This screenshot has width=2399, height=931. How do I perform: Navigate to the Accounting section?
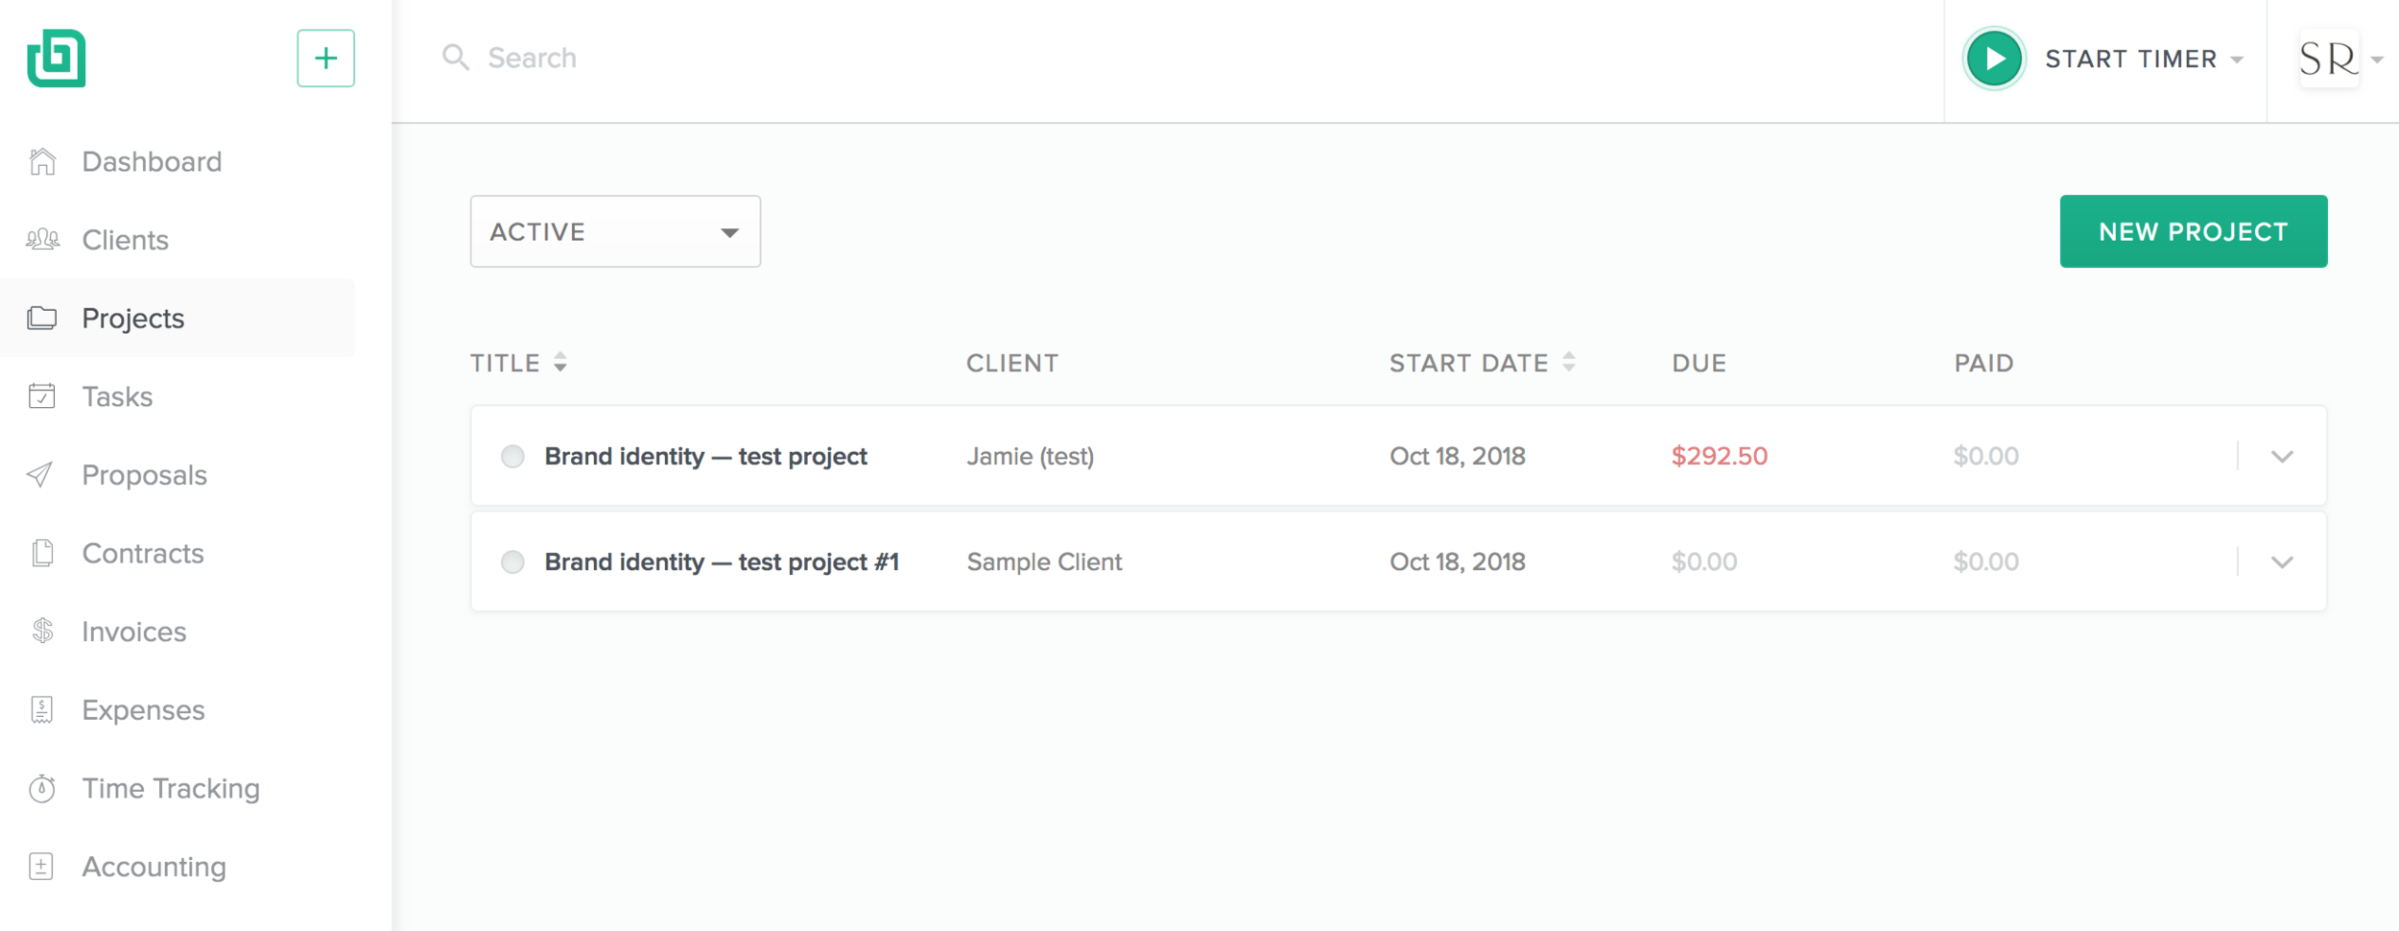(x=154, y=866)
